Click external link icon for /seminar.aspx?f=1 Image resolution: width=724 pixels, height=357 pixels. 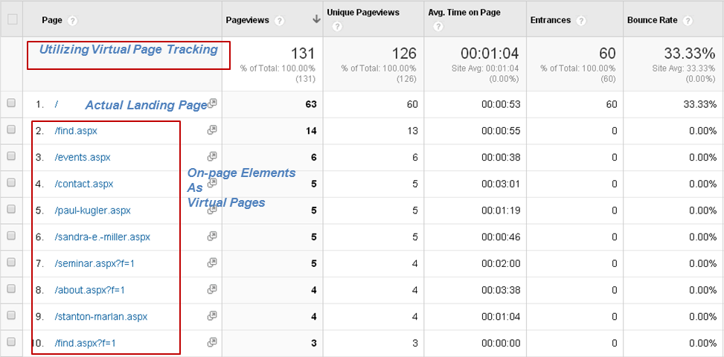coord(212,263)
